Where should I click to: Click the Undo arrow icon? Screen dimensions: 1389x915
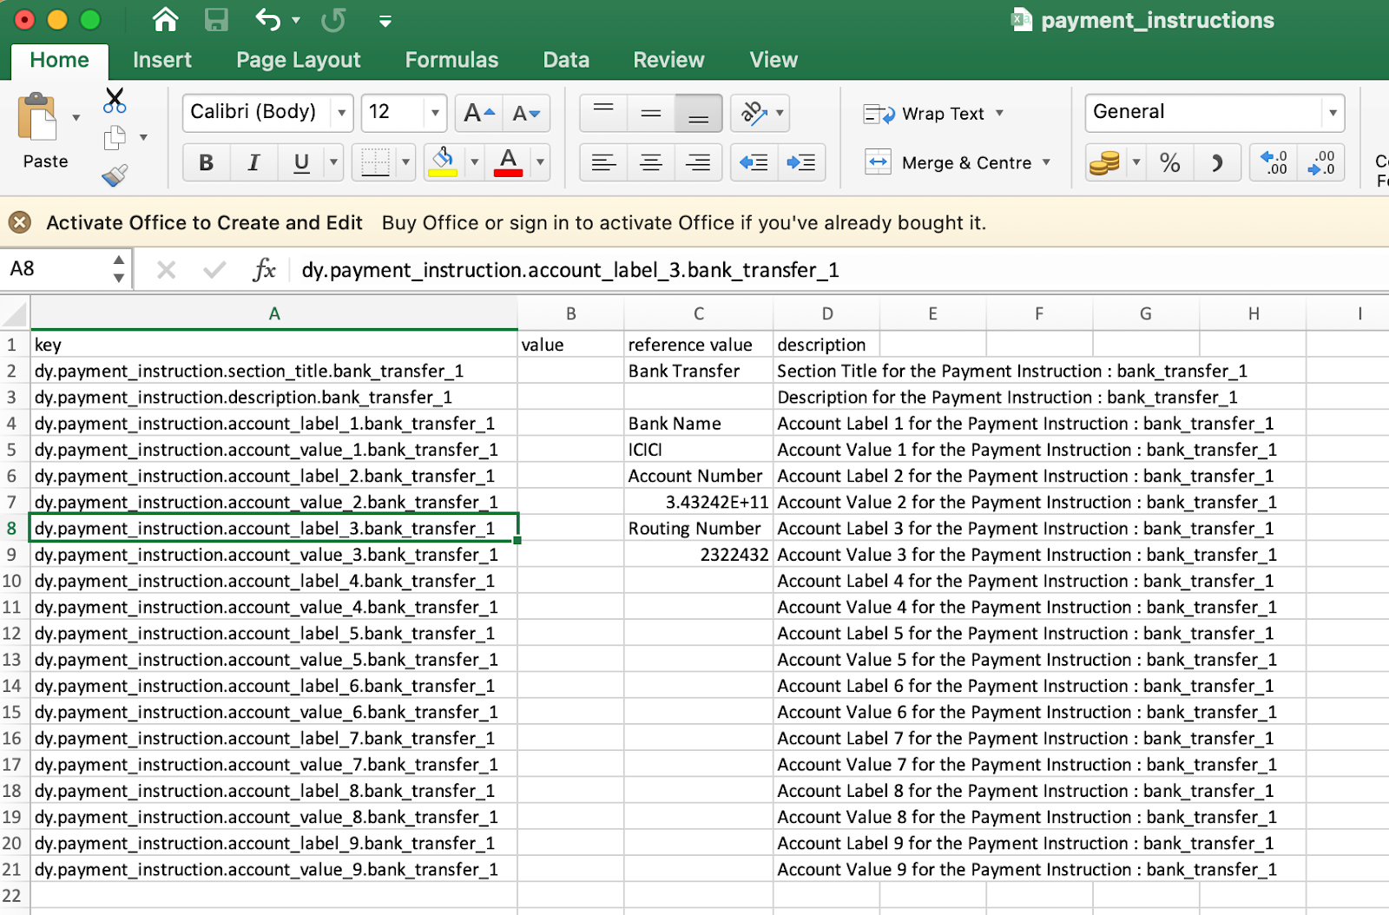(267, 20)
